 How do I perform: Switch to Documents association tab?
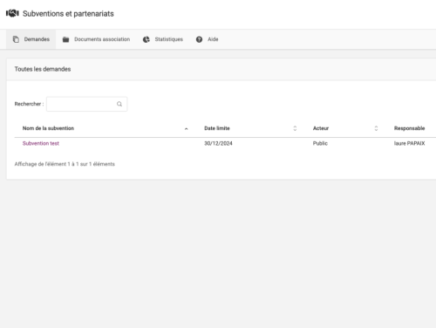point(96,39)
